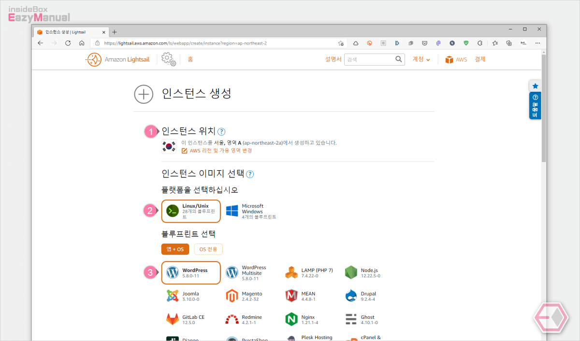The image size is (580, 341).
Task: Open the 결제 billing link
Action: (480, 59)
